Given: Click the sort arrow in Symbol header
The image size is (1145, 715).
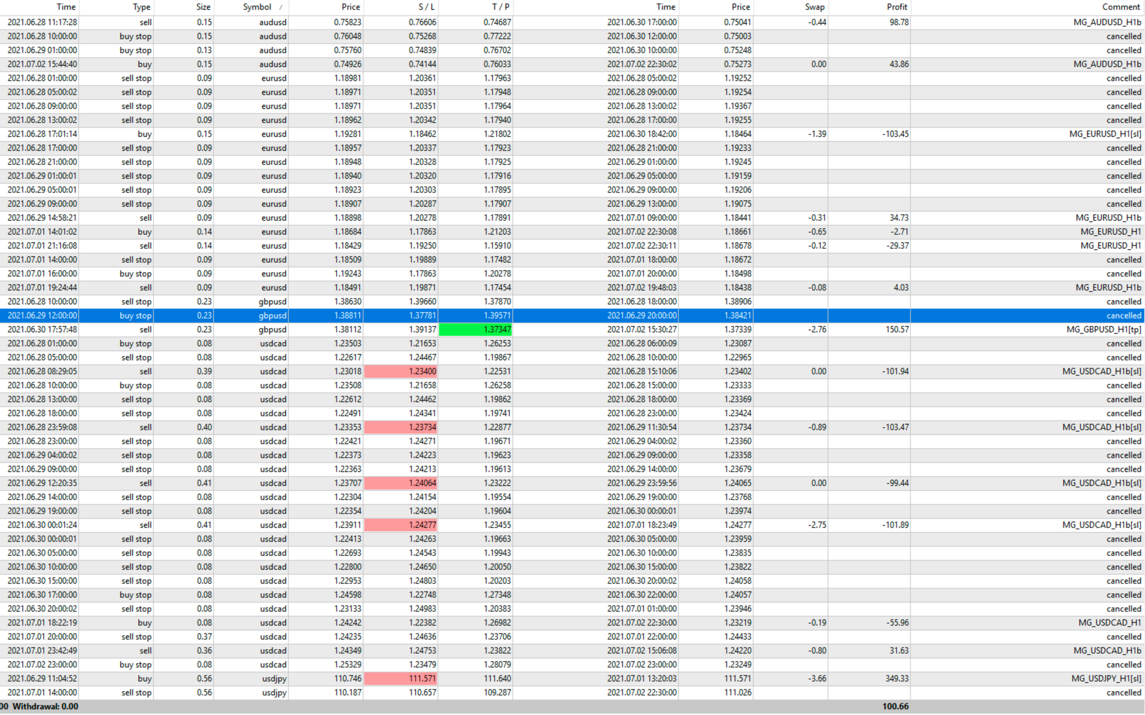Looking at the screenshot, I should tap(281, 7).
